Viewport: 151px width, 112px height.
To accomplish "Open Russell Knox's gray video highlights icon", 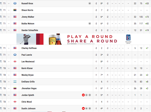I will 90,3.
